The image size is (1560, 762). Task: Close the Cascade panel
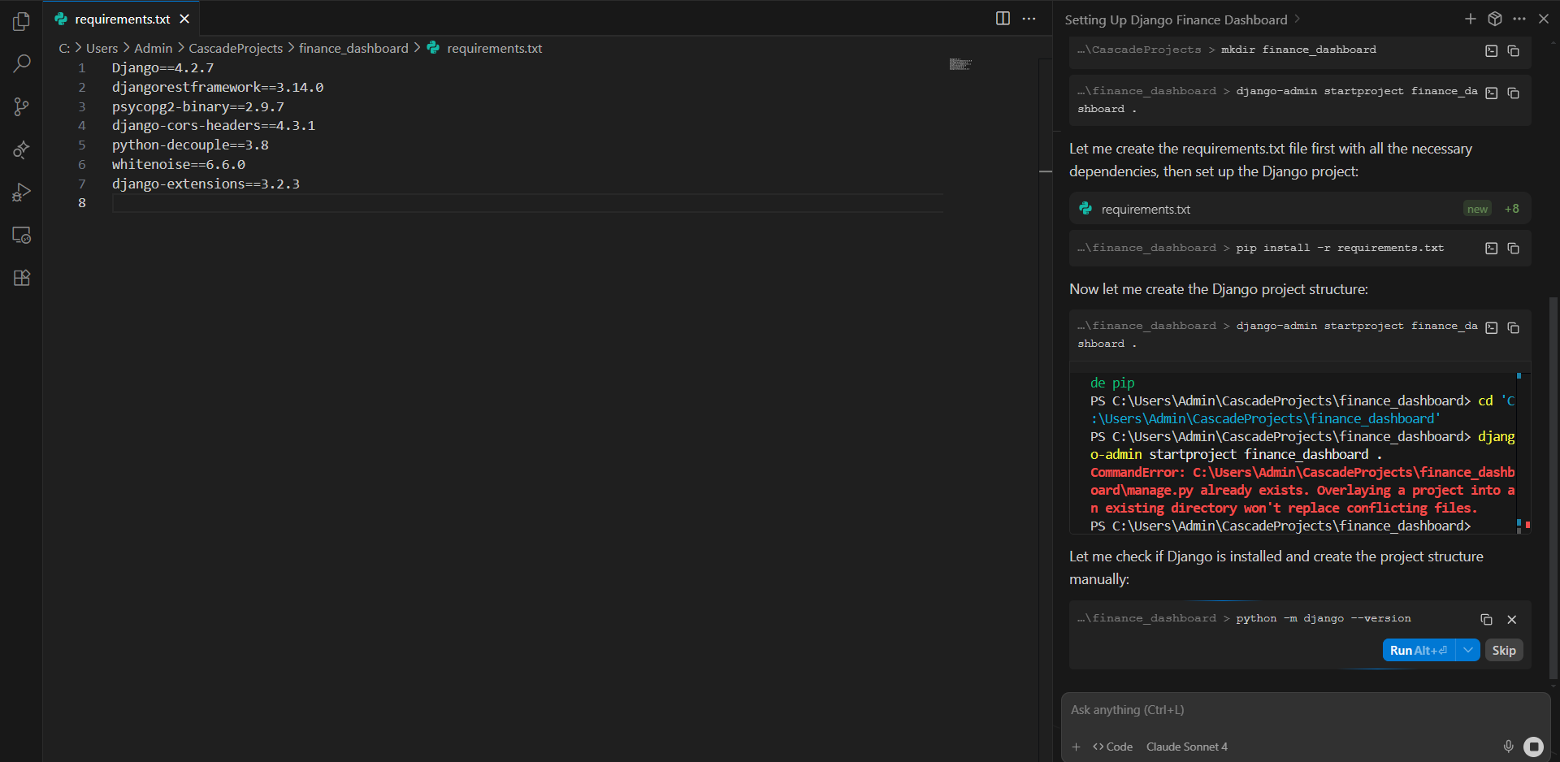(1544, 19)
